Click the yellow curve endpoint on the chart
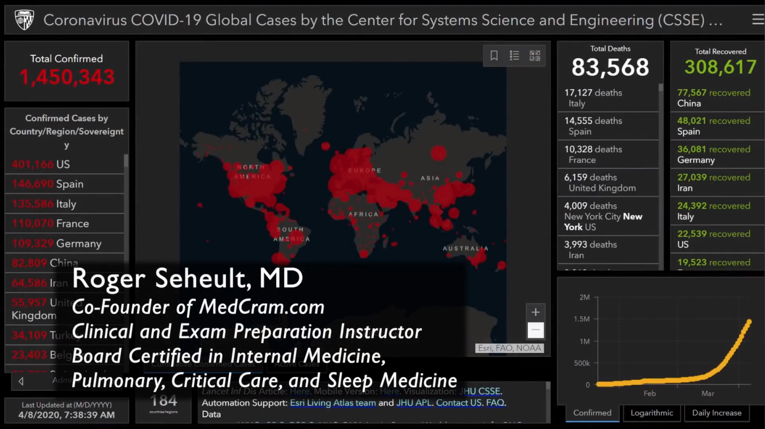 click(x=749, y=322)
